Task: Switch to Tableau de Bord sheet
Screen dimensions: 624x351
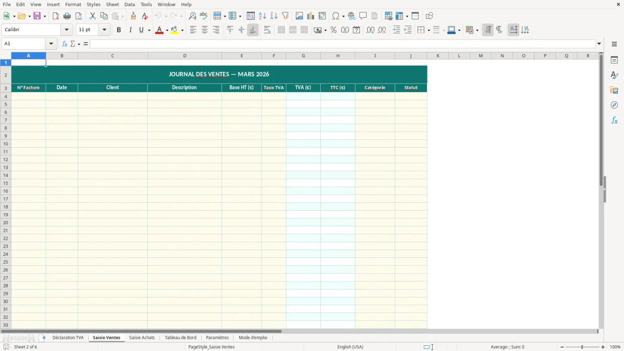Action: (x=180, y=338)
